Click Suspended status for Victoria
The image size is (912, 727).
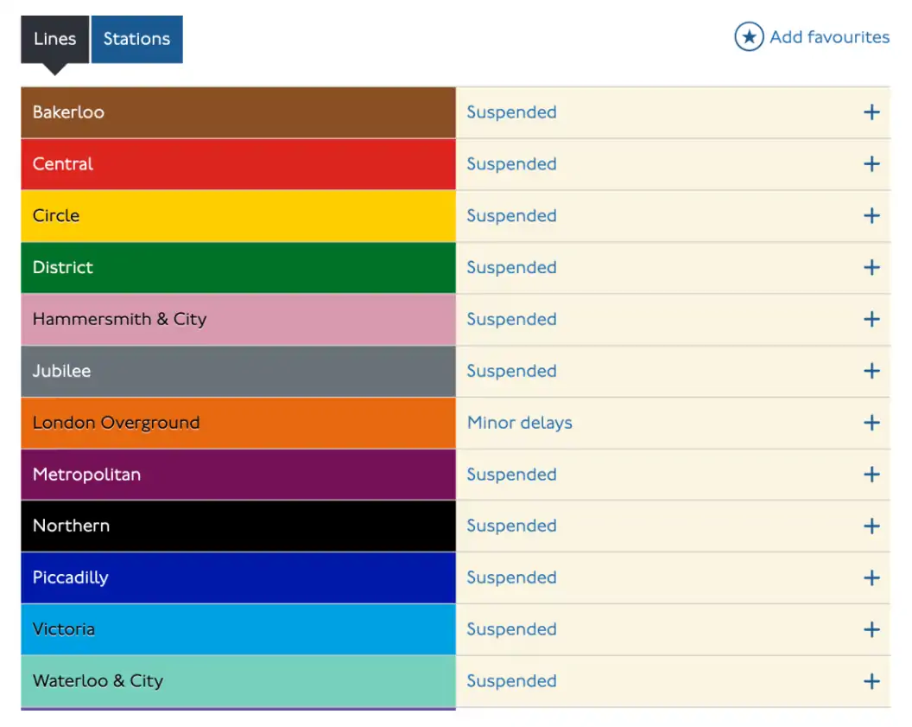click(x=511, y=630)
